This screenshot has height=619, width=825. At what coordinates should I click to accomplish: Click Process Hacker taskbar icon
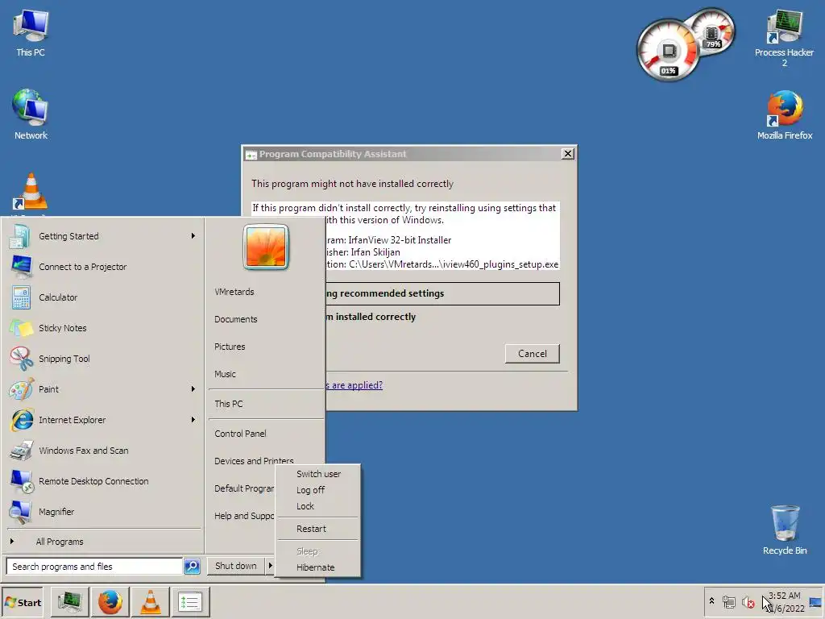69,602
